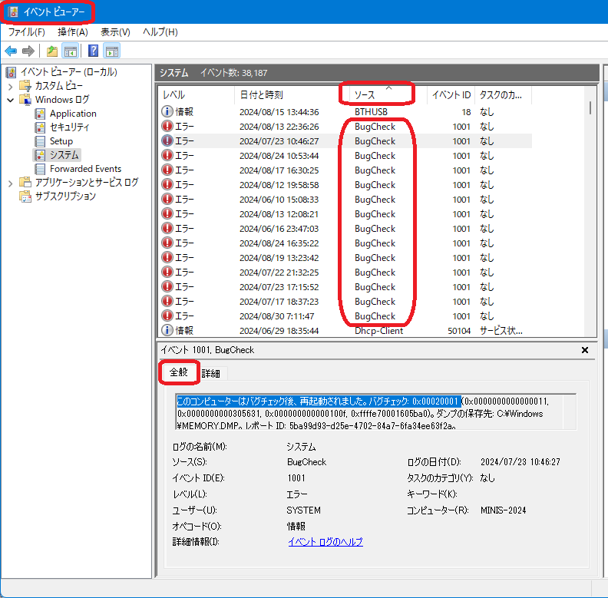Select アプリケーションとサービス ログ folder
This screenshot has height=598, width=608.
click(x=87, y=182)
